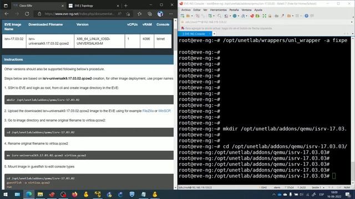Add a new Xshell session tab with plus button
Image resolution: width=355 pixels, height=199 pixels.
pyautogui.click(x=214, y=34)
